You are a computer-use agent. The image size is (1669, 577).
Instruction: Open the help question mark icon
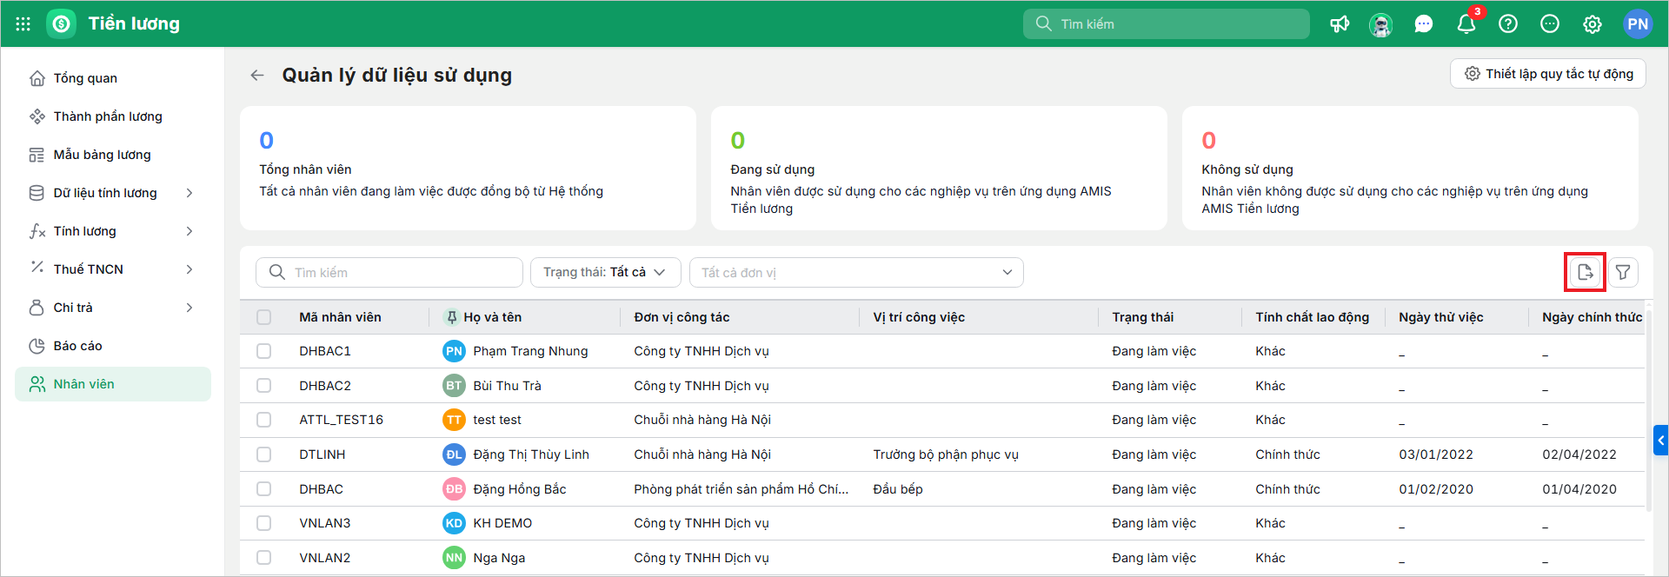coord(1508,24)
